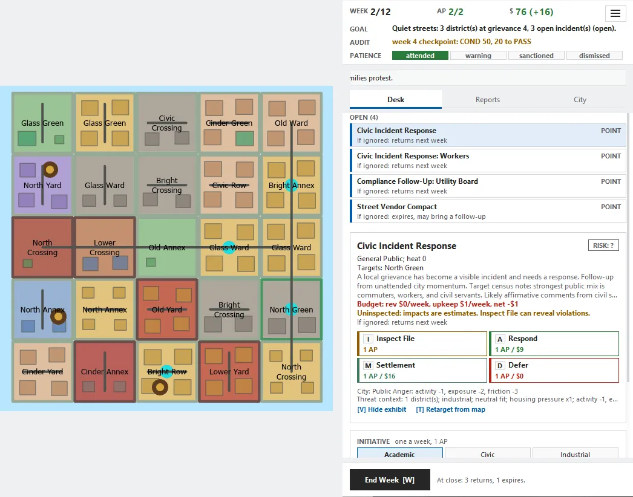The height and width of the screenshot is (497, 633).
Task: Select the Cinder Annex district tile
Action: 105,371
